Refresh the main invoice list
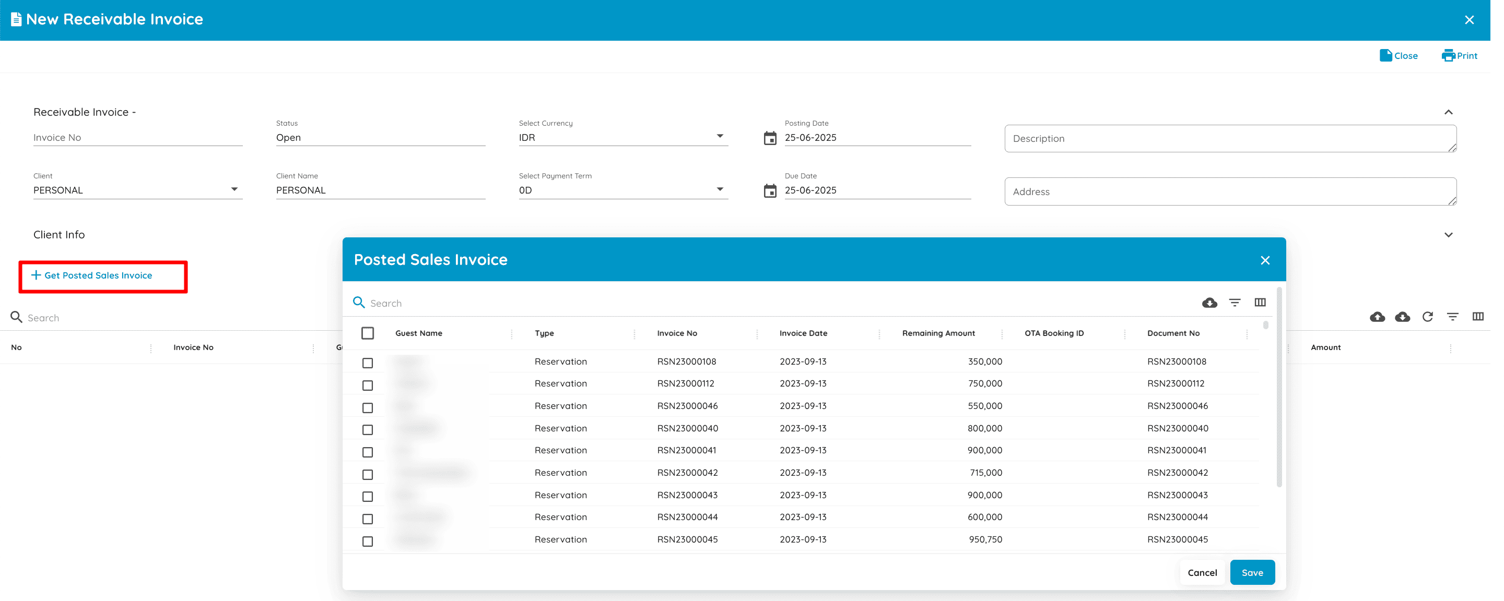The image size is (1504, 601). [1427, 317]
